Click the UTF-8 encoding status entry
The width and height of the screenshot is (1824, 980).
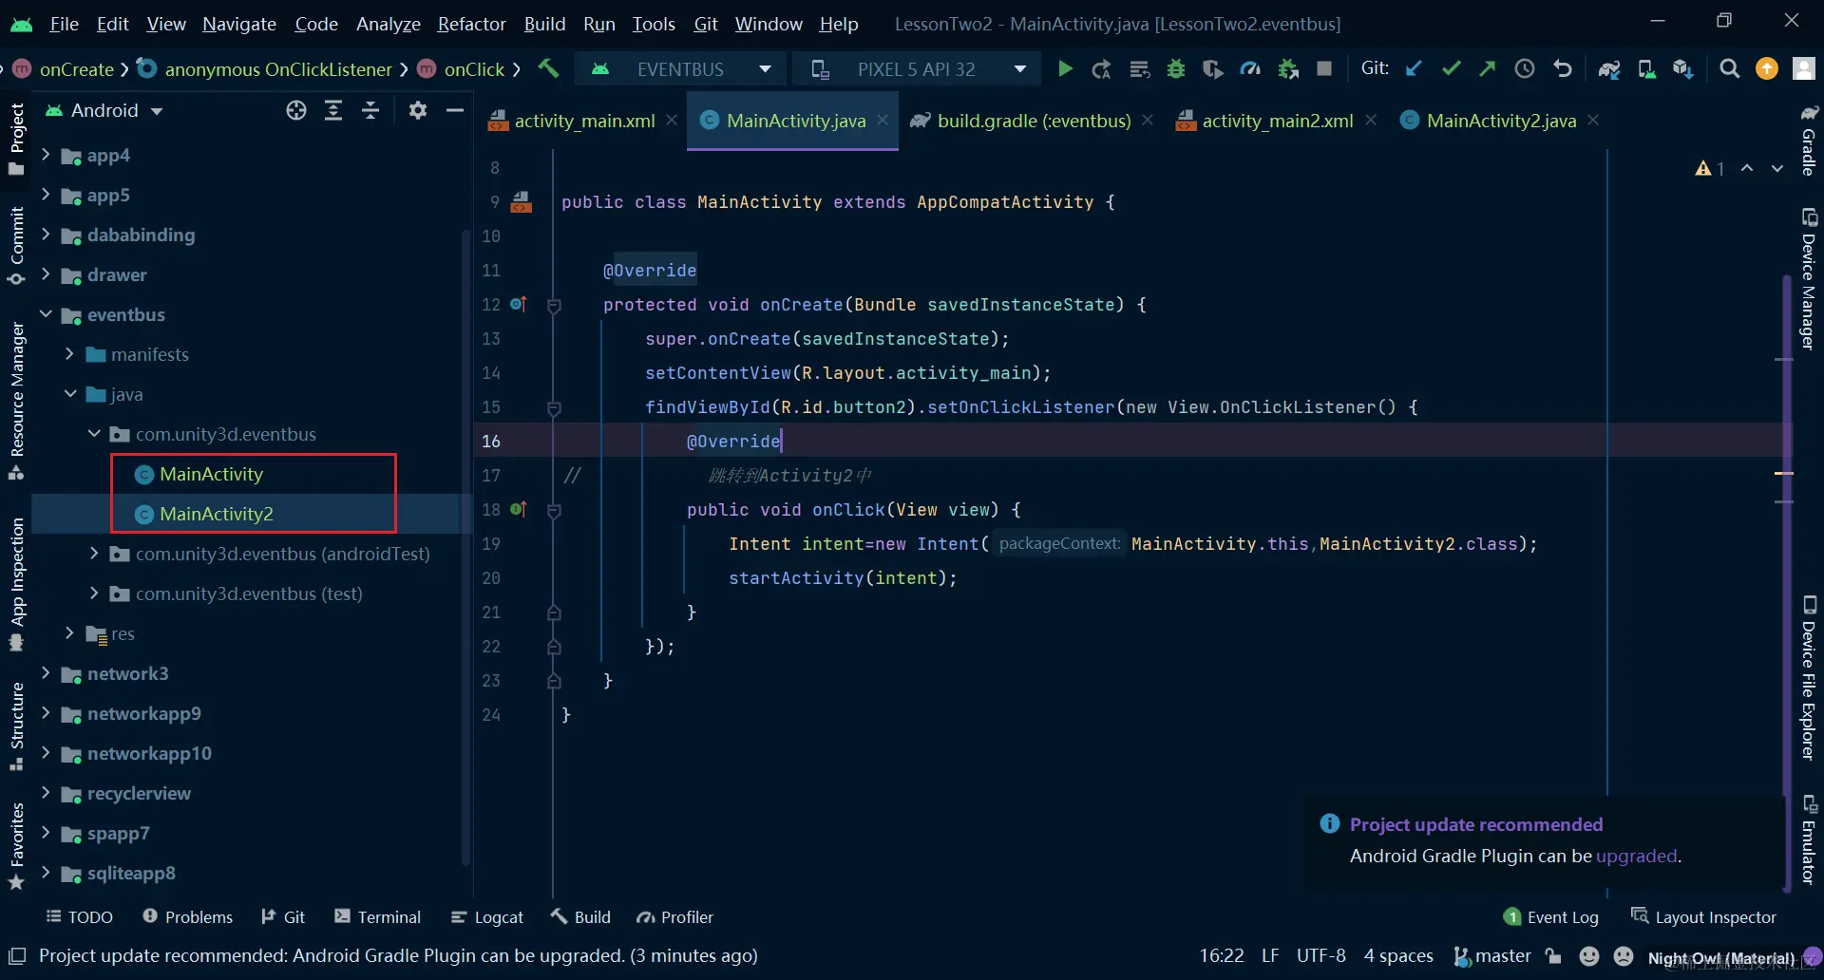click(x=1320, y=956)
